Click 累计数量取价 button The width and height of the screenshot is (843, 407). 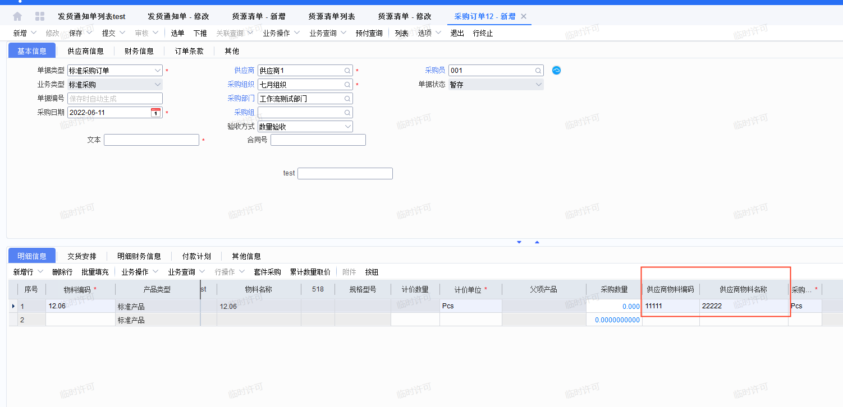coord(310,272)
